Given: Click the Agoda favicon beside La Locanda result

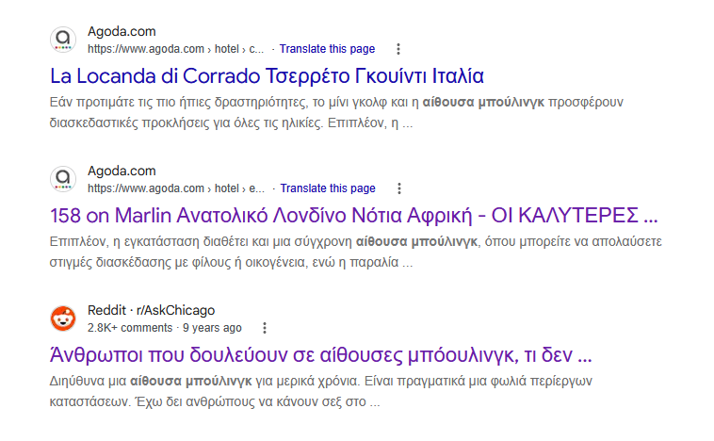Looking at the screenshot, I should click(63, 40).
